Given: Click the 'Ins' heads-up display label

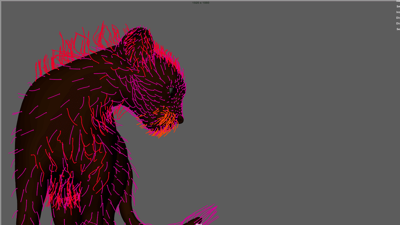Looking at the screenshot, I should (398, 12).
